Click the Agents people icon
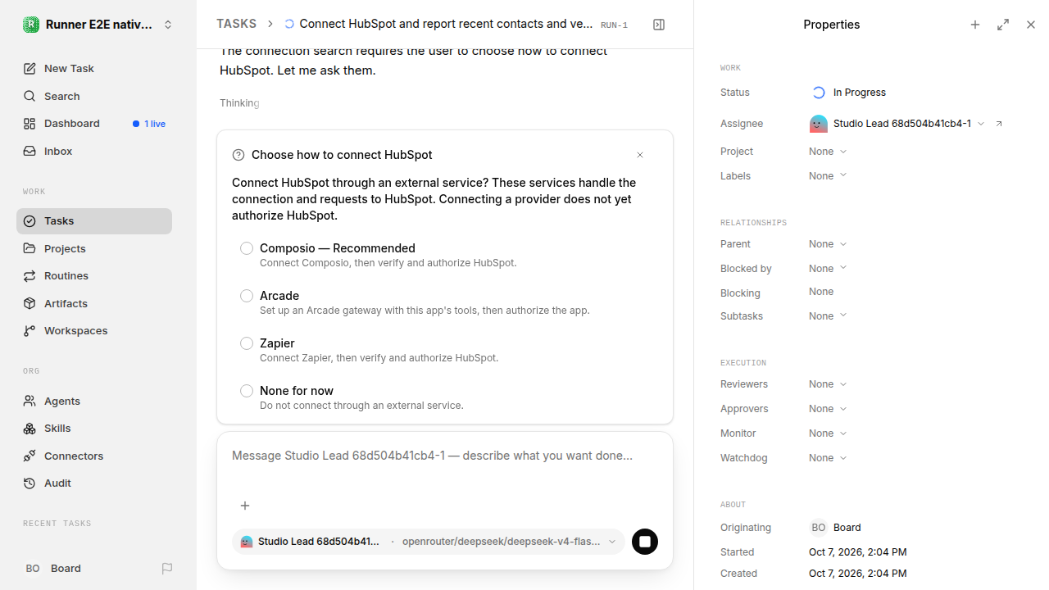The image size is (1049, 590). pos(30,401)
